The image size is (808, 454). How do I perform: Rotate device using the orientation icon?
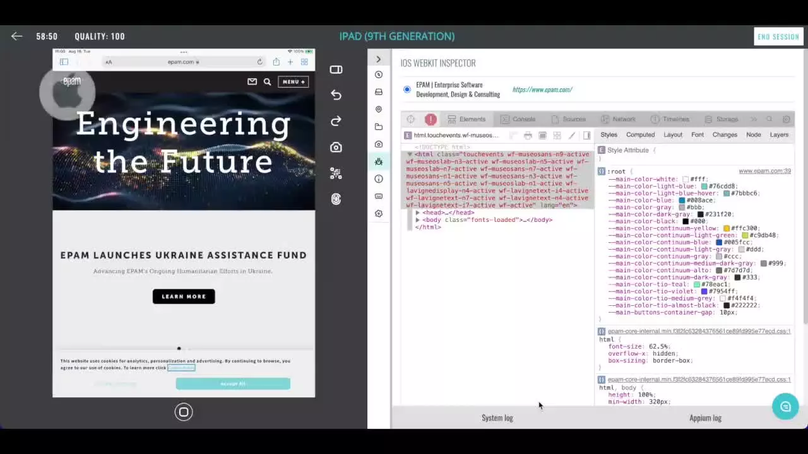pos(336,69)
